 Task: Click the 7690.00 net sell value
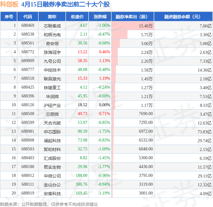pos(146,114)
